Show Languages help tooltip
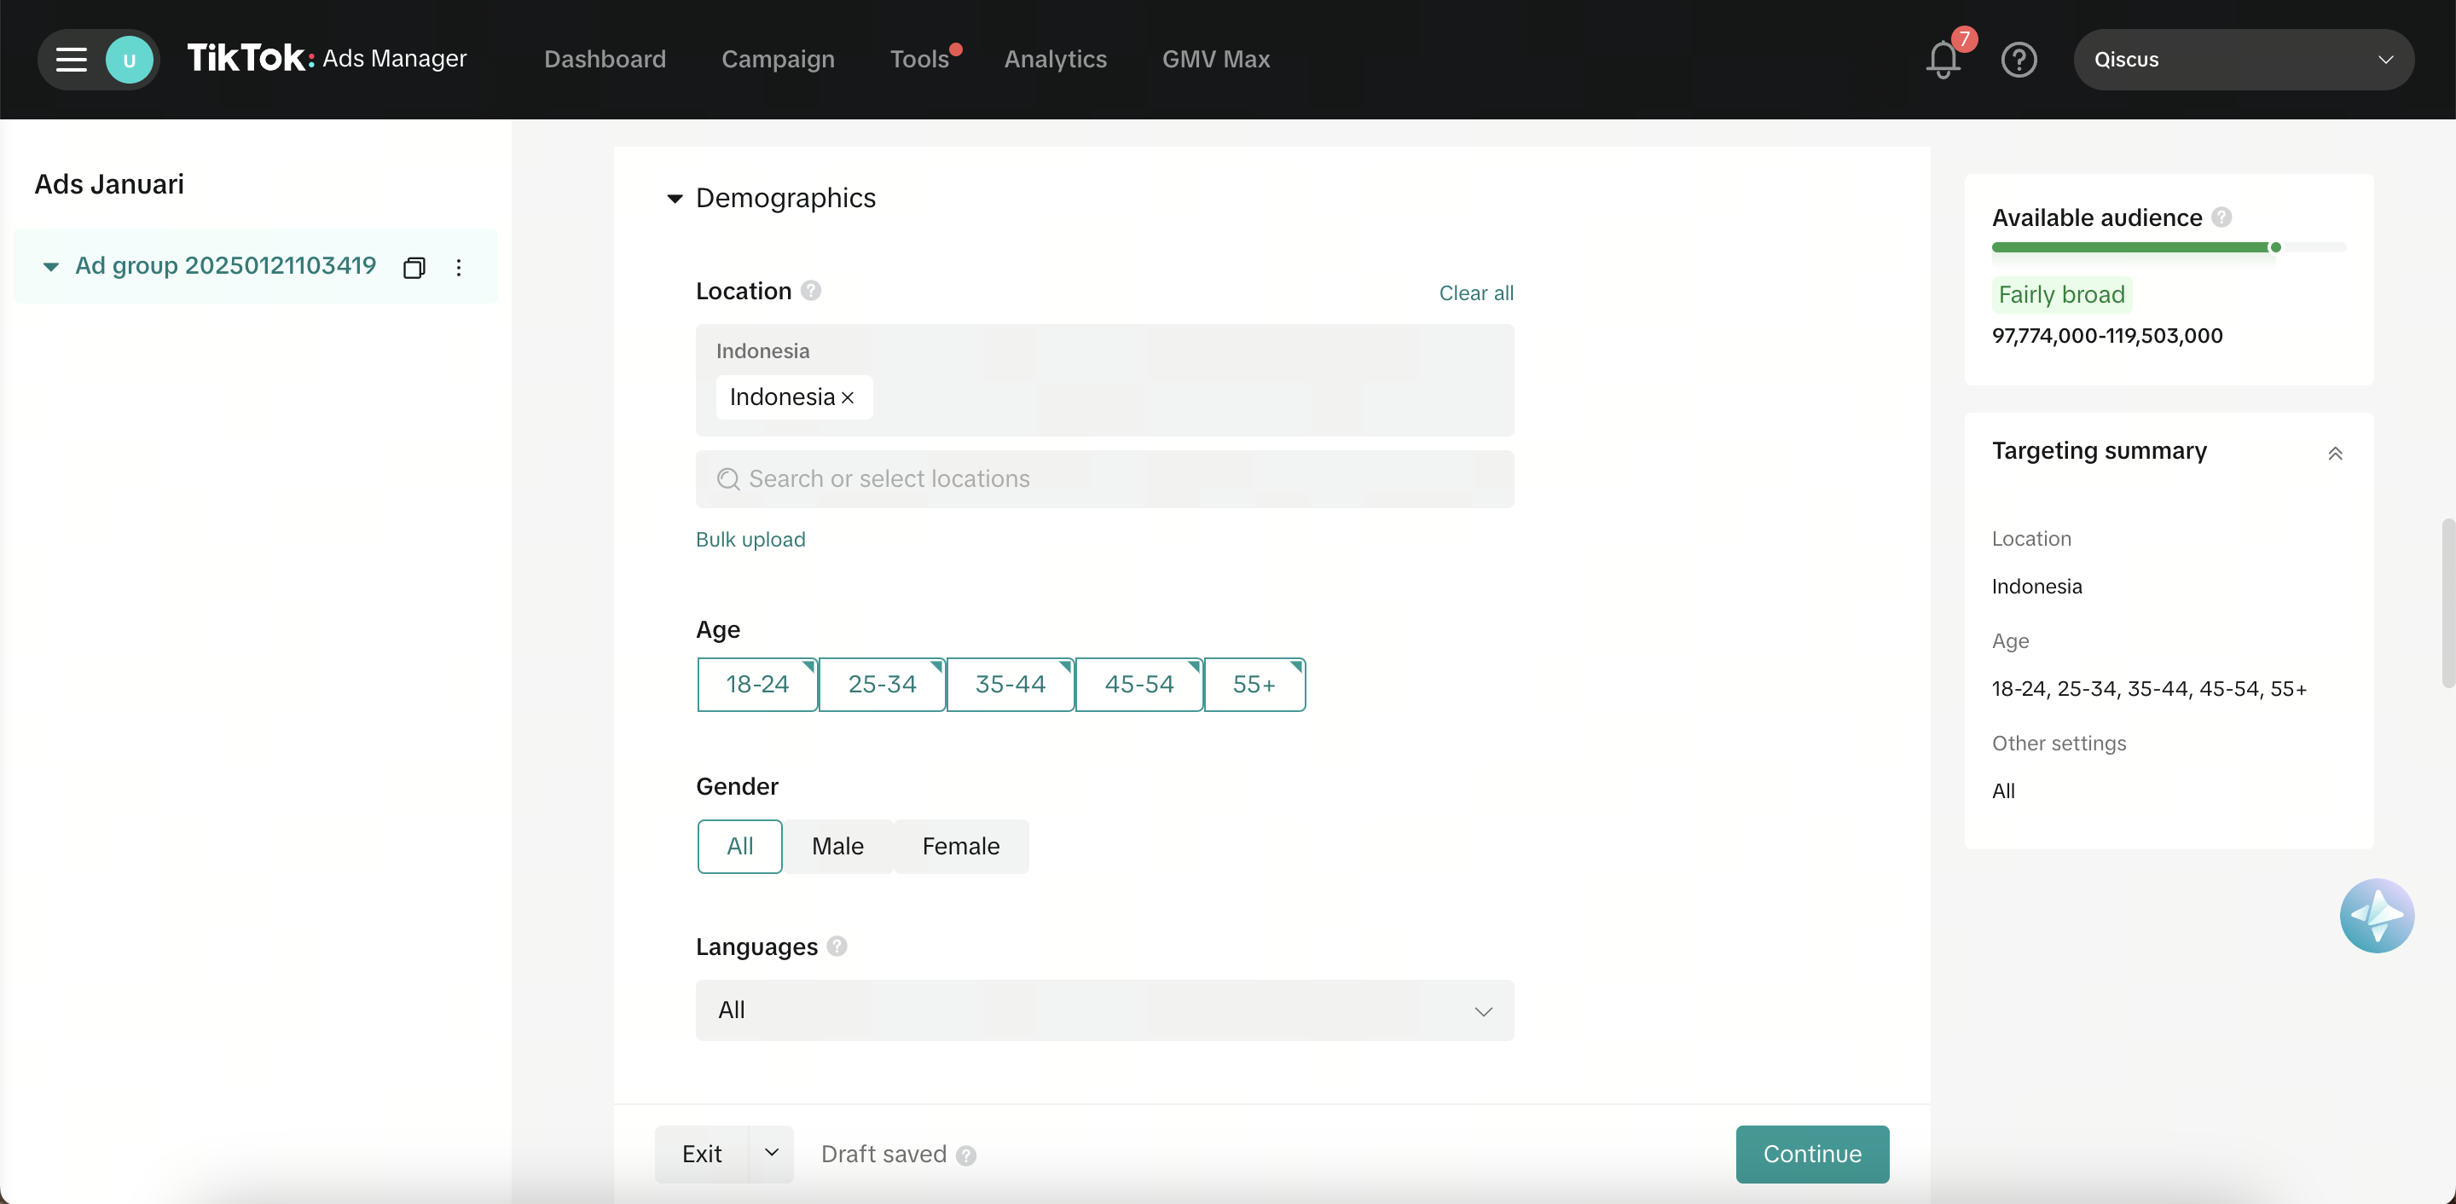This screenshot has height=1204, width=2456. 837,946
